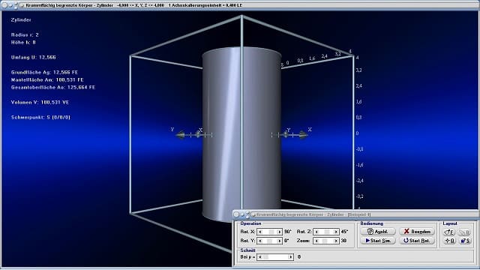Click the E layout icon button

(x=449, y=232)
